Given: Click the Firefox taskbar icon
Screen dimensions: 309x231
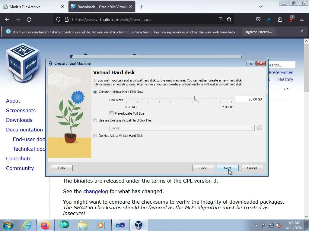Looking at the screenshot, I should pyautogui.click(x=46, y=225).
